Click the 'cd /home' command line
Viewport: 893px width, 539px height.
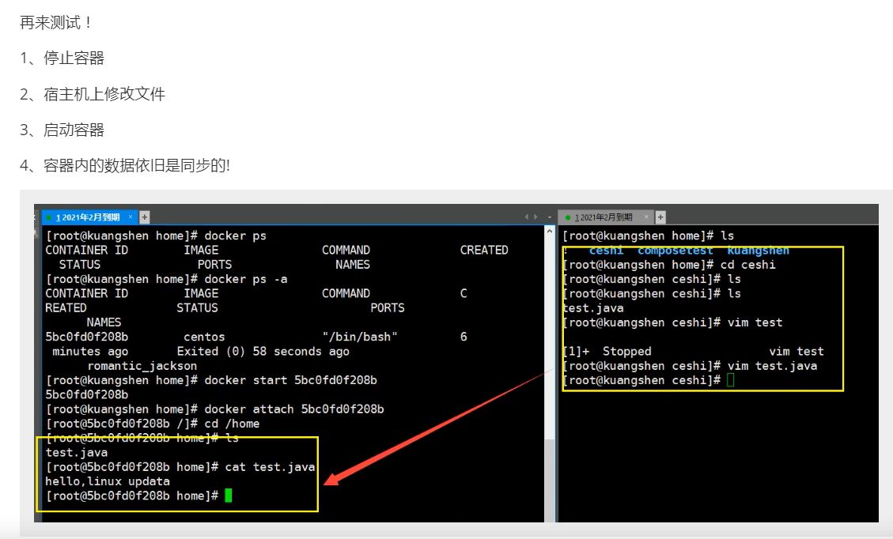(153, 424)
